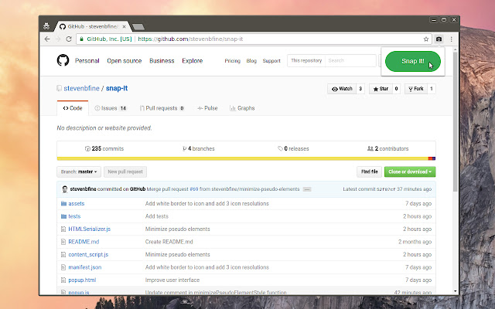Click the manifest.json file icon
The image size is (495, 309).
point(63,267)
